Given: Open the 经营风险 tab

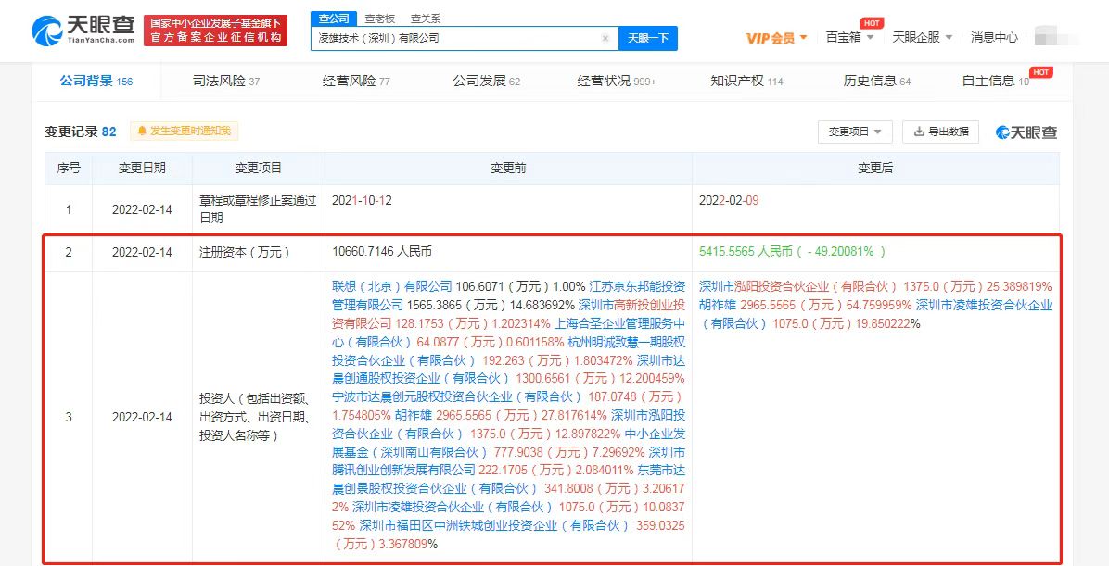Looking at the screenshot, I should pos(356,82).
